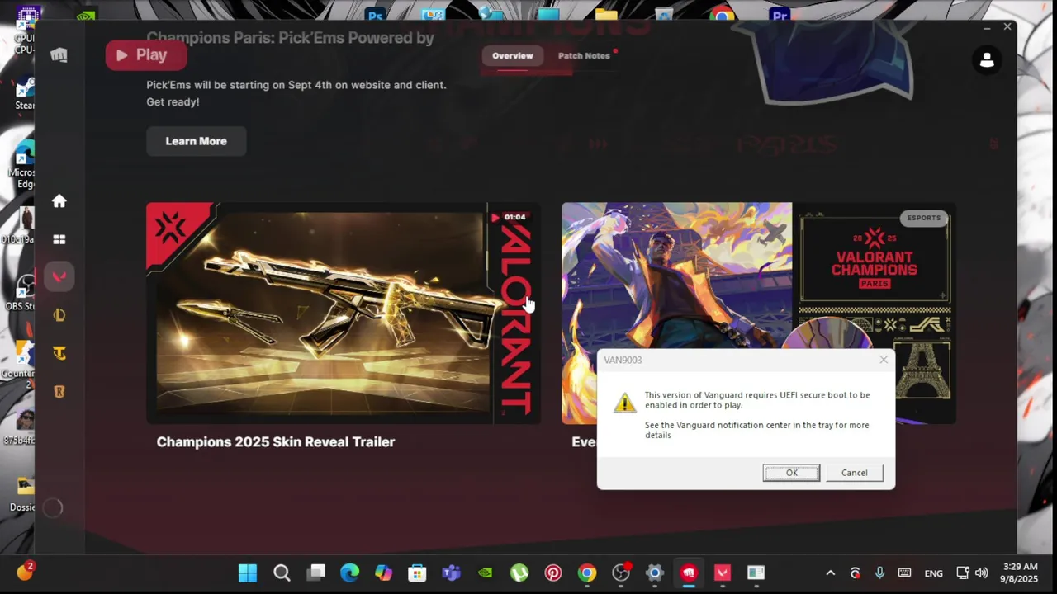Click the red Play button

pyautogui.click(x=146, y=55)
